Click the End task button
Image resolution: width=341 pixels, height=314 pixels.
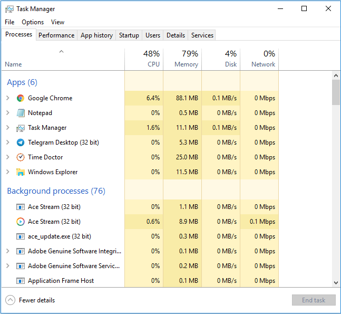coord(314,300)
